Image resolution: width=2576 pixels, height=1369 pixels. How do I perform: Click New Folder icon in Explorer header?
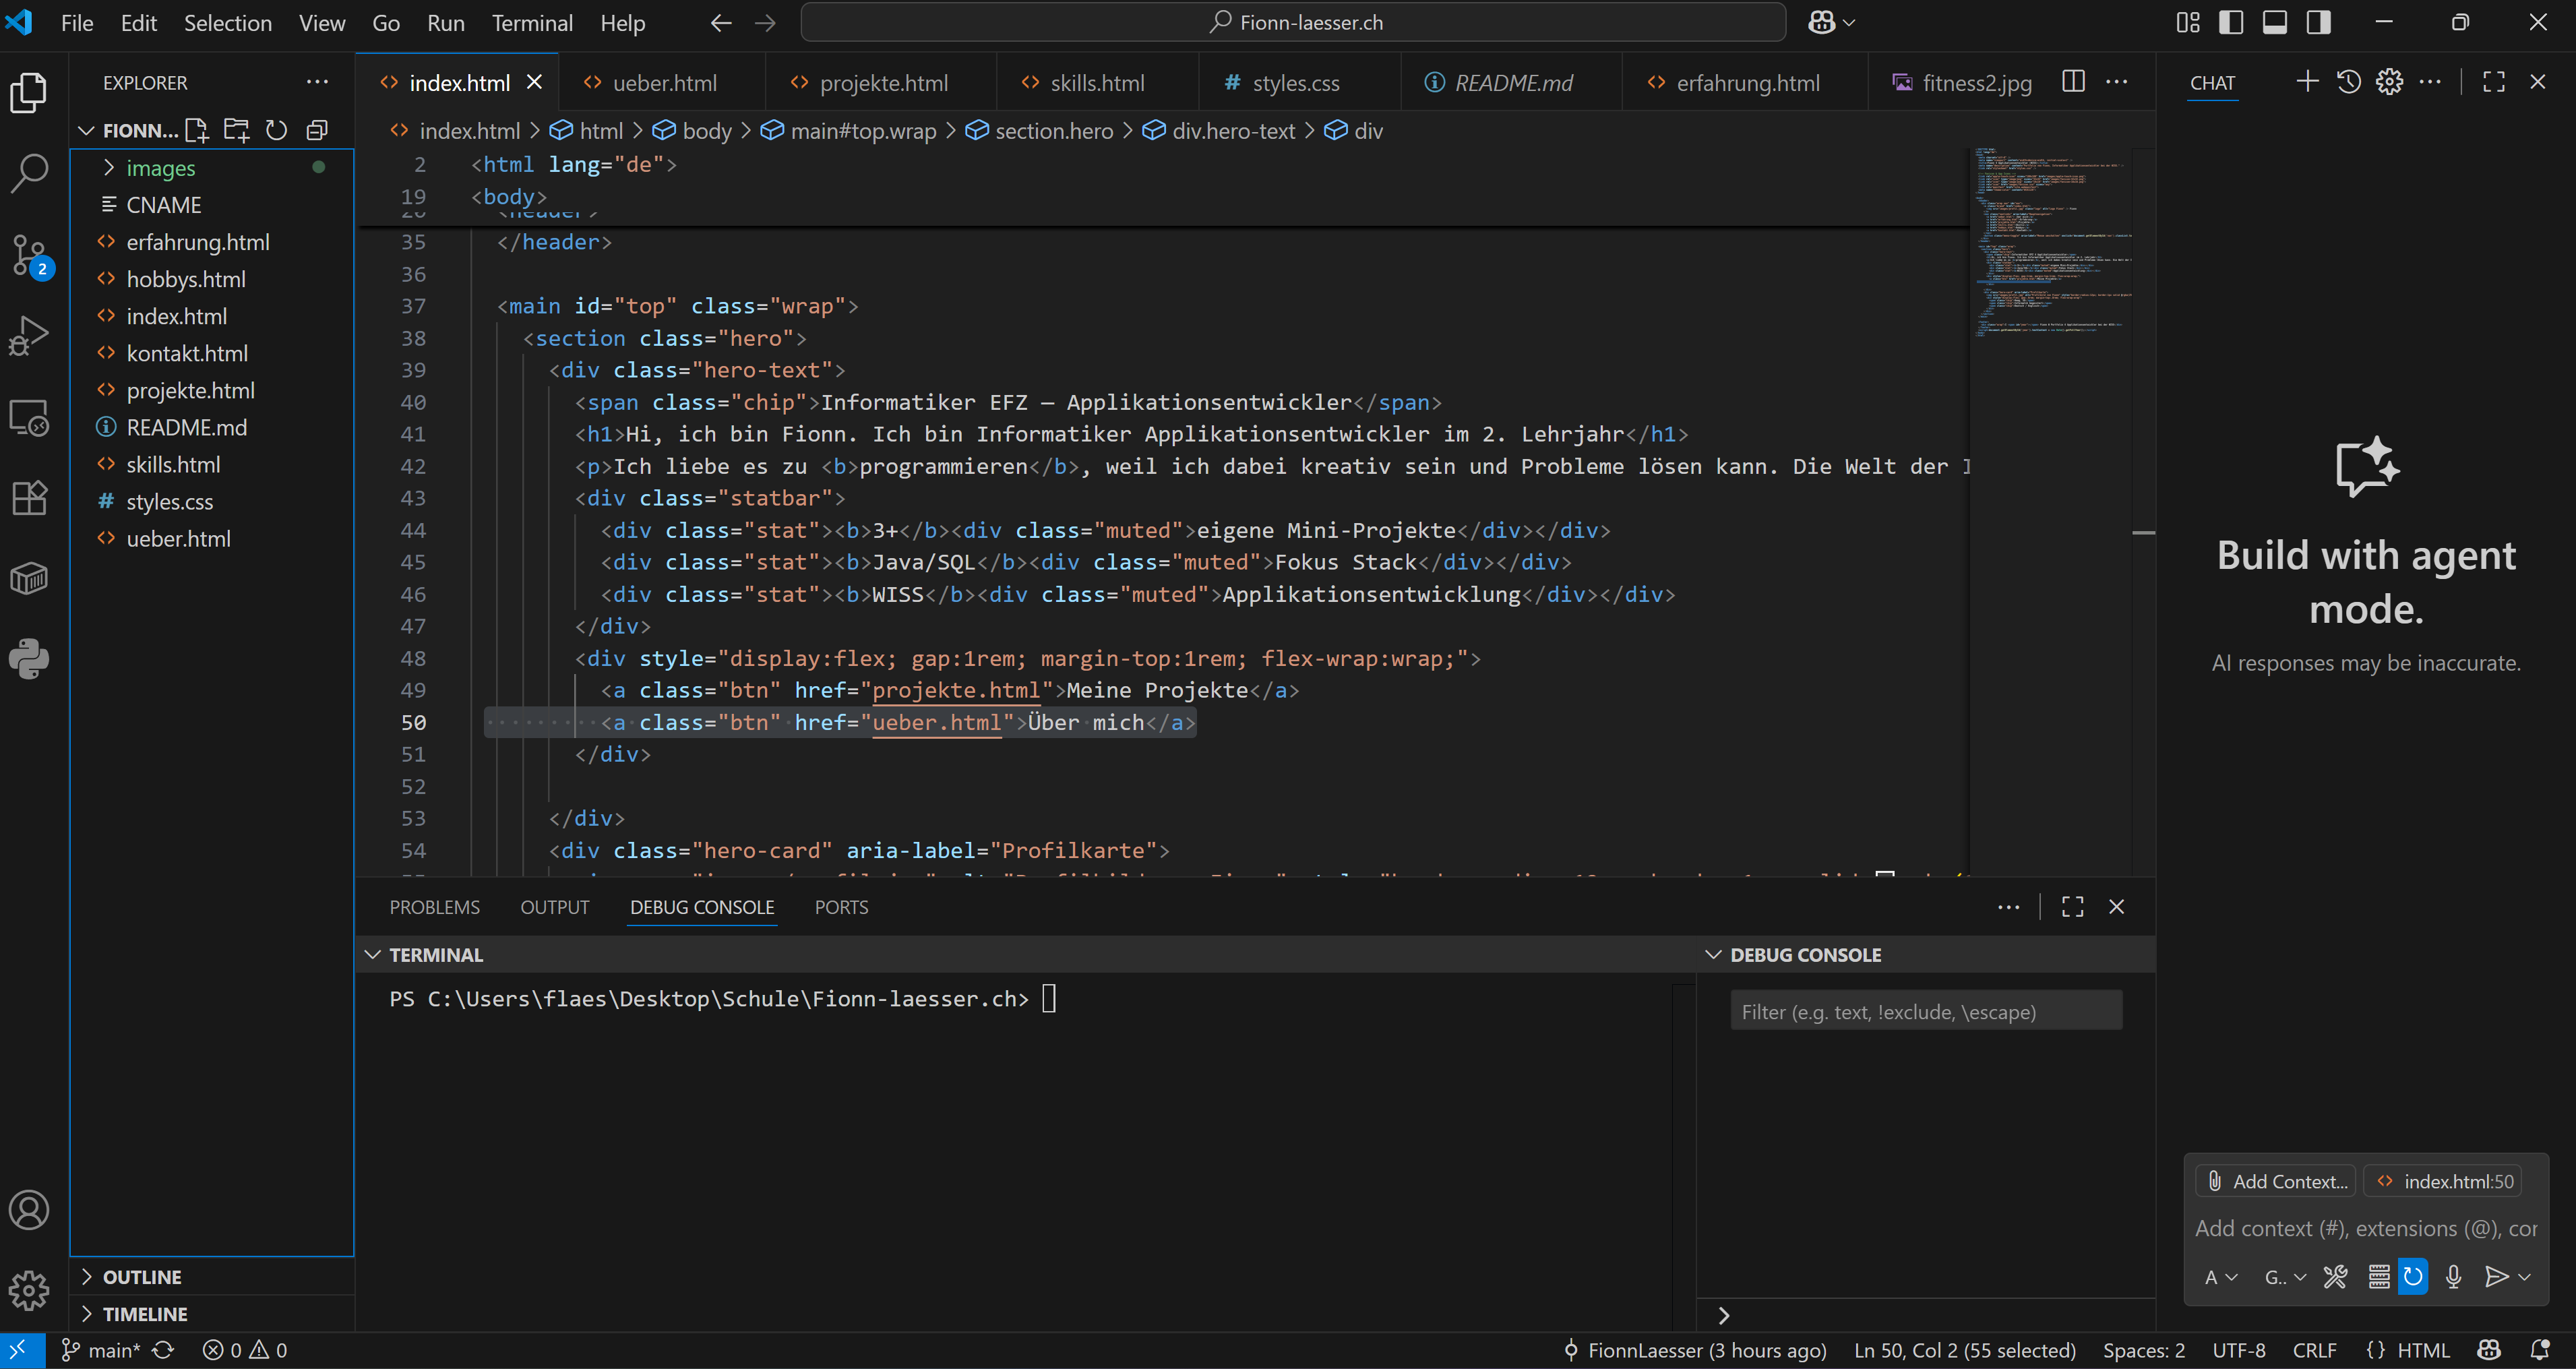click(x=237, y=130)
